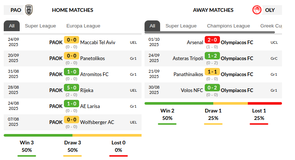Click the 5 - 0 score against Rijeka
The image size is (295, 160).
pyautogui.click(x=71, y=88)
